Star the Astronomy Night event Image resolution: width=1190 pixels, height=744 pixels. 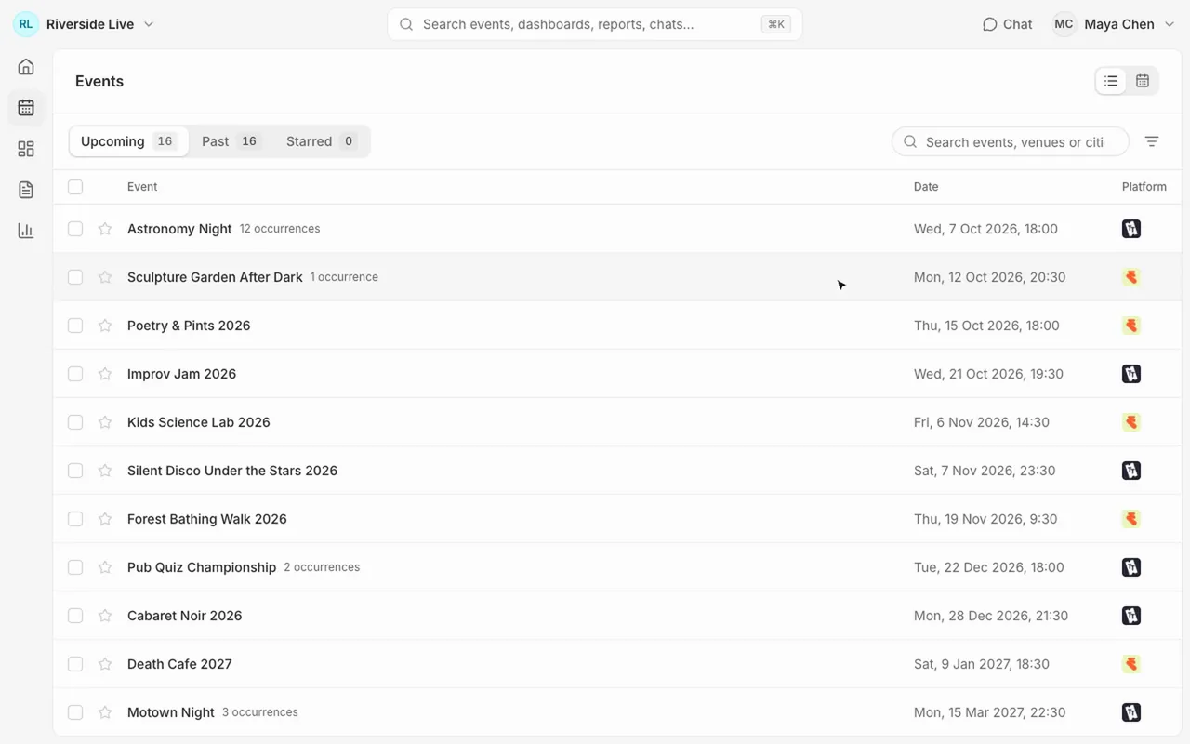click(x=105, y=229)
